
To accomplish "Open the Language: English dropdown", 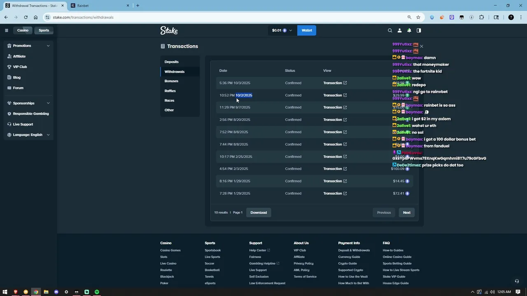I will [x=28, y=135].
